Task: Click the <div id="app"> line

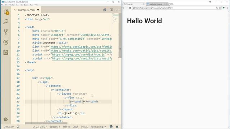Action: pos(42,78)
